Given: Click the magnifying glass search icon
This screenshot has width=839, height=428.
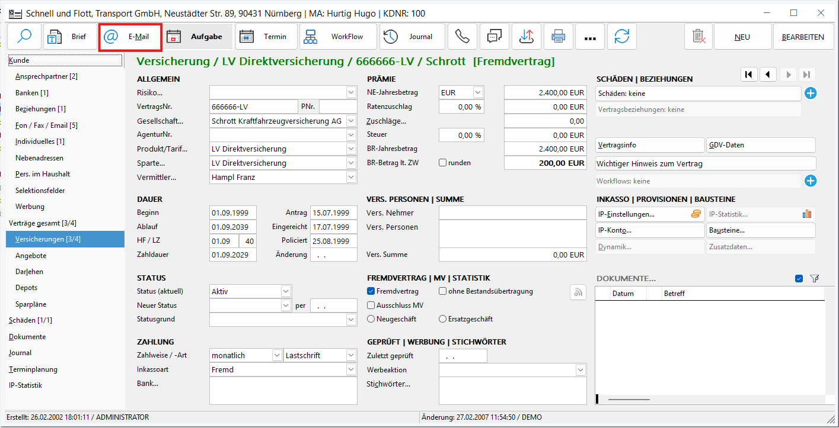Looking at the screenshot, I should [24, 37].
